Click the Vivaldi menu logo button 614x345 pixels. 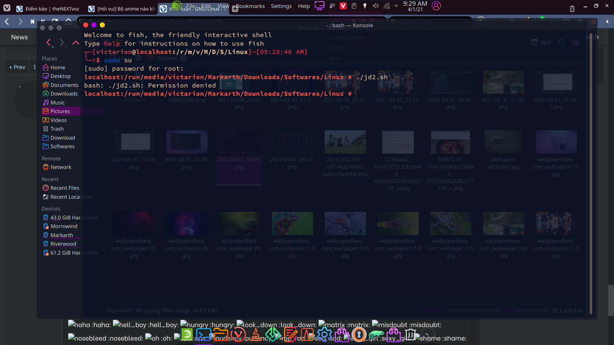point(7,8)
